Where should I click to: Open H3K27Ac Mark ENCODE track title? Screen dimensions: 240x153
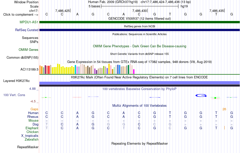tap(139, 77)
